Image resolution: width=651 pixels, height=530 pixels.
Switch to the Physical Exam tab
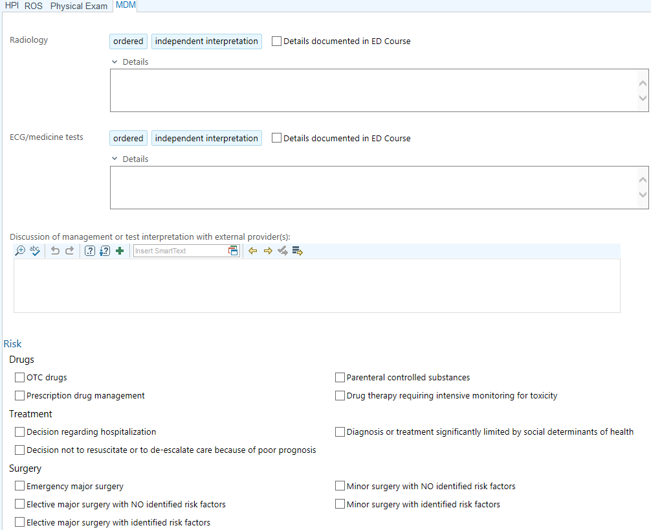[x=79, y=6]
